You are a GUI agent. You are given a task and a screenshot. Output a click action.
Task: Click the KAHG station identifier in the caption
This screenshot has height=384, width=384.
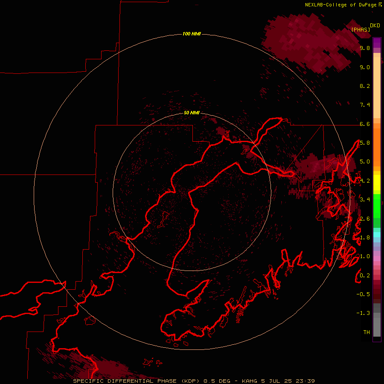pyautogui.click(x=250, y=381)
